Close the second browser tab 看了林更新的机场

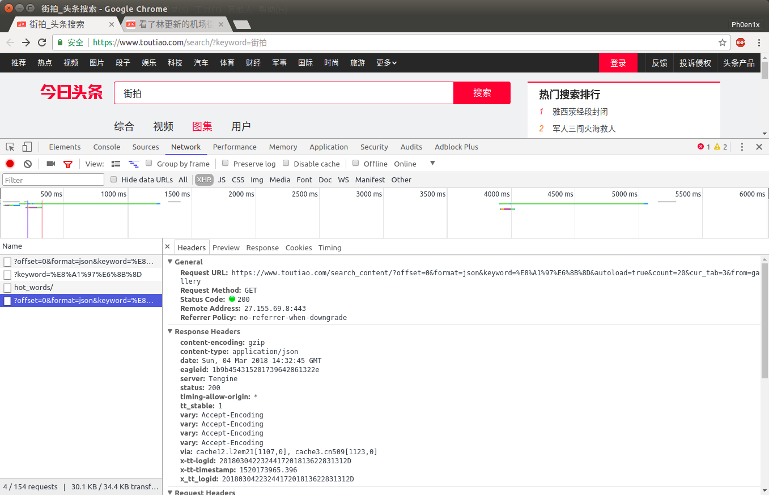tap(220, 24)
